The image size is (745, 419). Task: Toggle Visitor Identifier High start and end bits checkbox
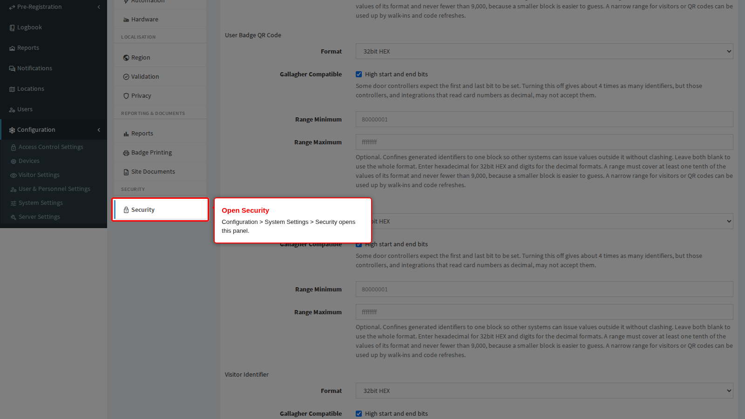tap(359, 414)
